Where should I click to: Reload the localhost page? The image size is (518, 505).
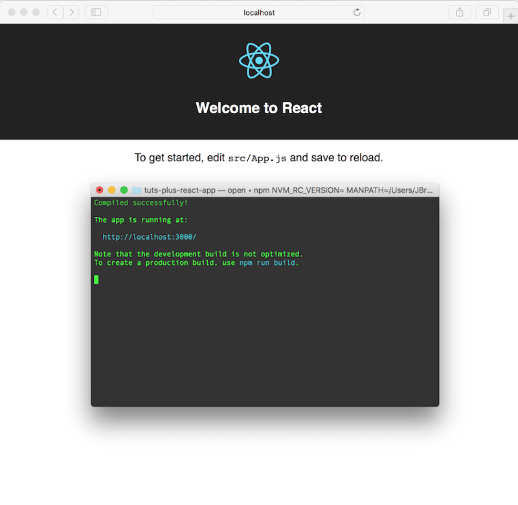(x=357, y=12)
